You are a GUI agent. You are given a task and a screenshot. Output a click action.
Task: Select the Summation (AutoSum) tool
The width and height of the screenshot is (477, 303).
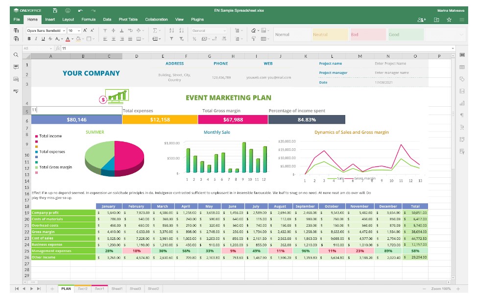155,30
